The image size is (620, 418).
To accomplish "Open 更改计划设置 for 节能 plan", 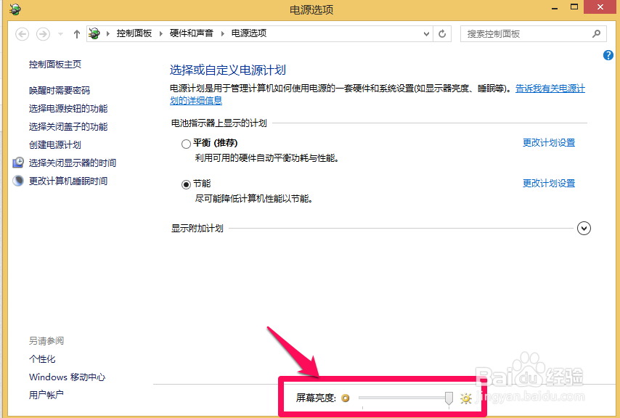I will [x=548, y=183].
